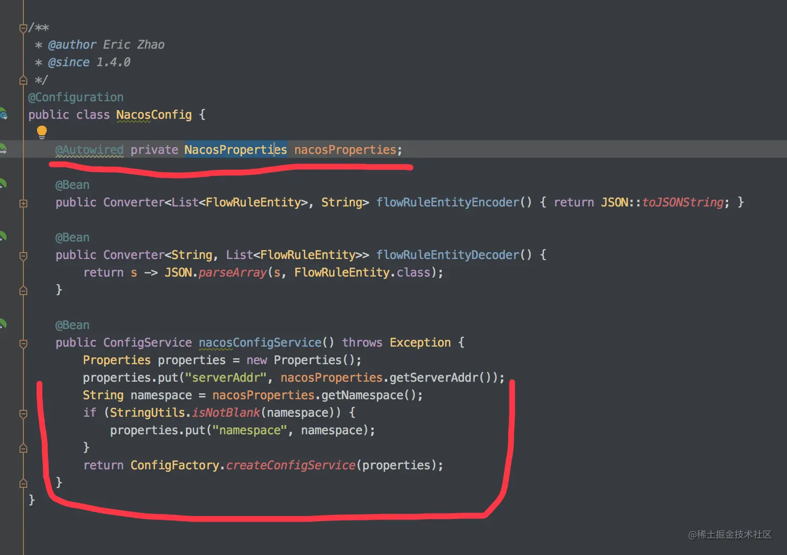Click the yellow lightbulb quick-fix icon
The width and height of the screenshot is (787, 555).
click(x=42, y=132)
